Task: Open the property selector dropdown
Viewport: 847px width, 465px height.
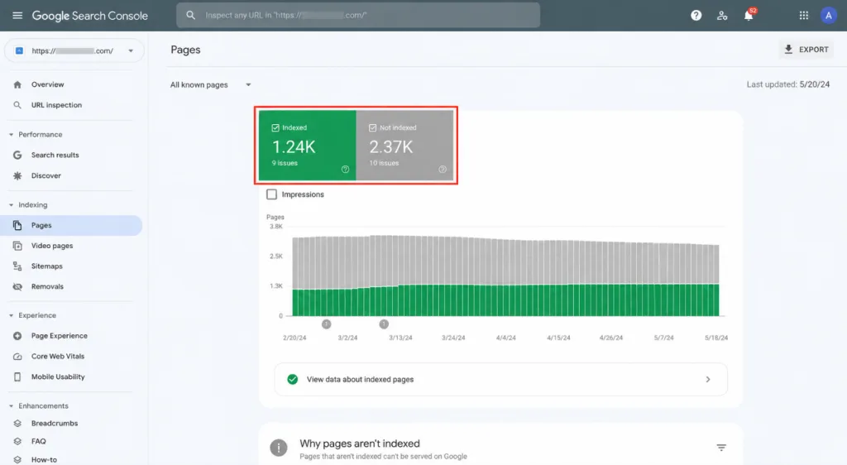Action: tap(74, 50)
